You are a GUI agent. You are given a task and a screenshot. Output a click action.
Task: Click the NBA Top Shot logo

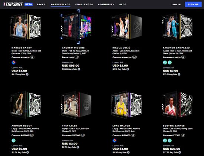click(13, 4)
